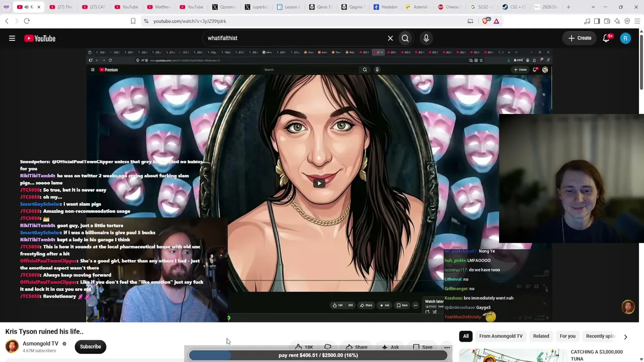Click the round avatar overlay at right edge
Image resolution: width=644 pixels, height=362 pixels.
tap(628, 307)
